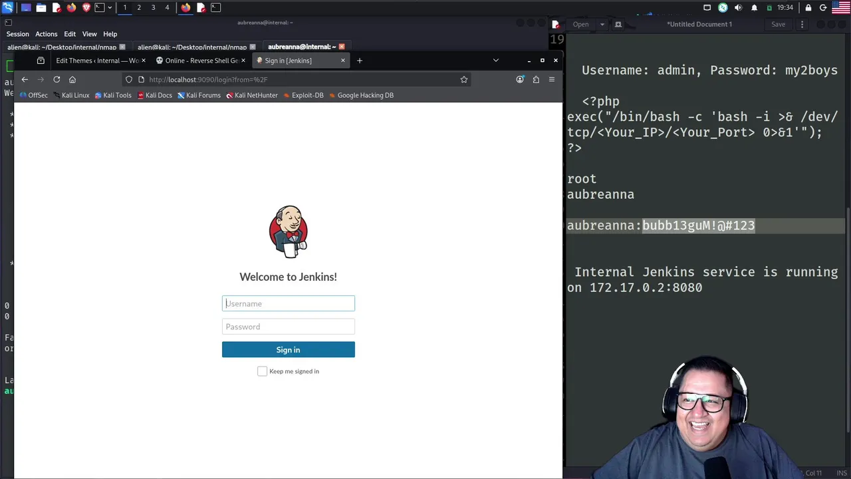The image size is (851, 479).
Task: Open Firefox recent browsing view icon
Action: 41,61
